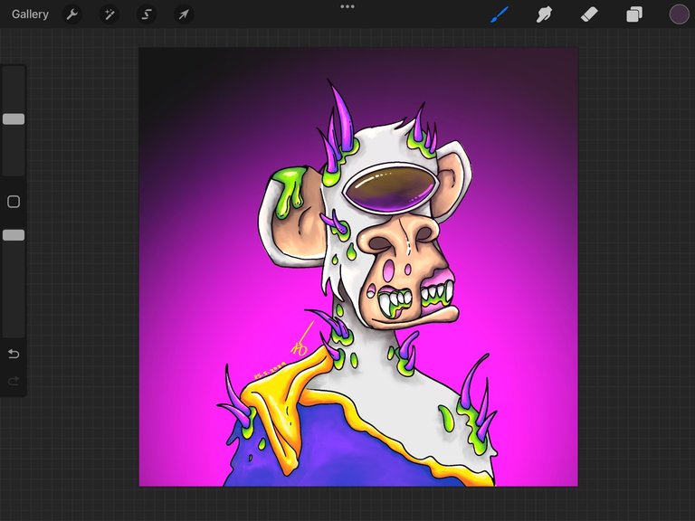Screen dimensions: 695x521
Task: Open the Adjustments magic wand menu
Action: pyautogui.click(x=109, y=14)
